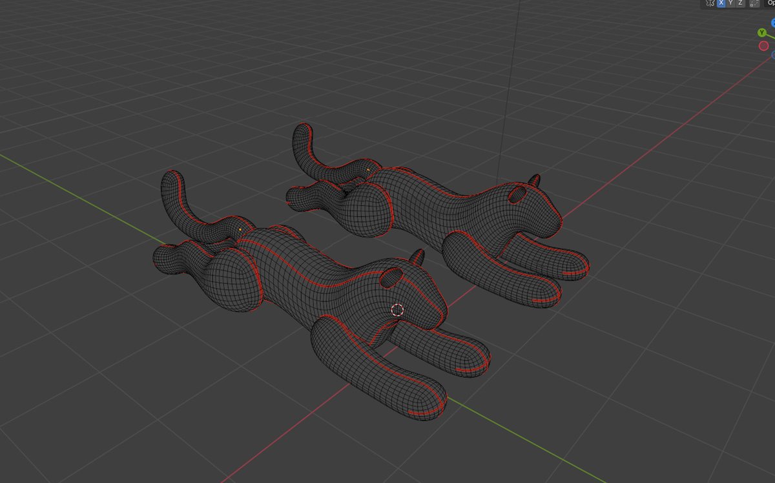Toggle Z axis mirror button
The image size is (775, 483).
pos(740,3)
